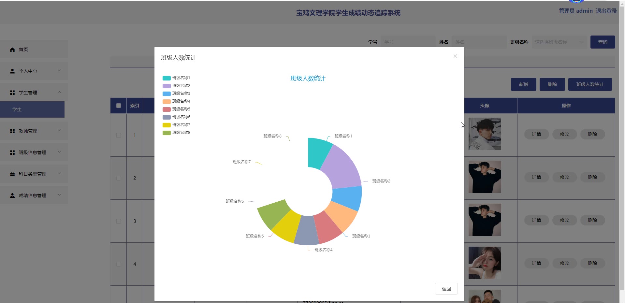Open the 教师管理 sidebar menu
The width and height of the screenshot is (625, 303).
34,131
